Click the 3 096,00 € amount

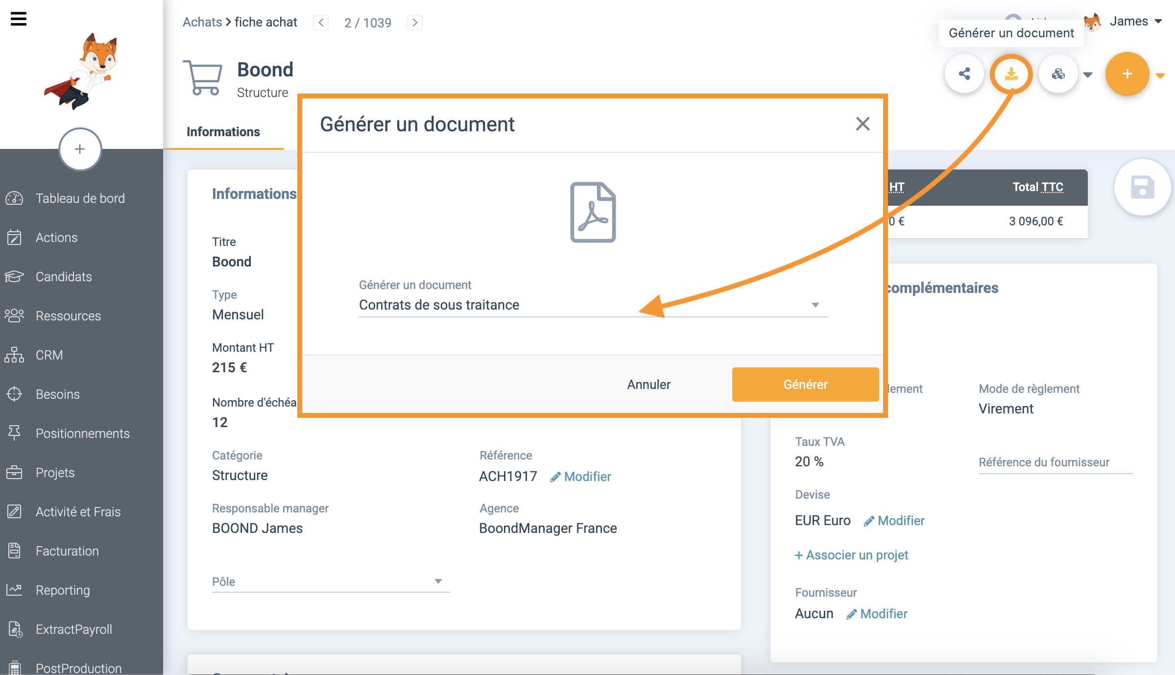[1036, 221]
